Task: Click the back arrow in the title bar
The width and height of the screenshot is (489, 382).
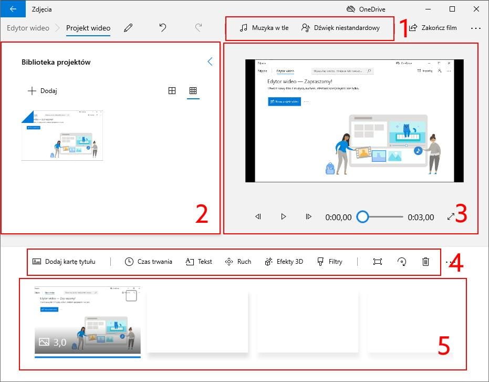Action: tap(13, 9)
